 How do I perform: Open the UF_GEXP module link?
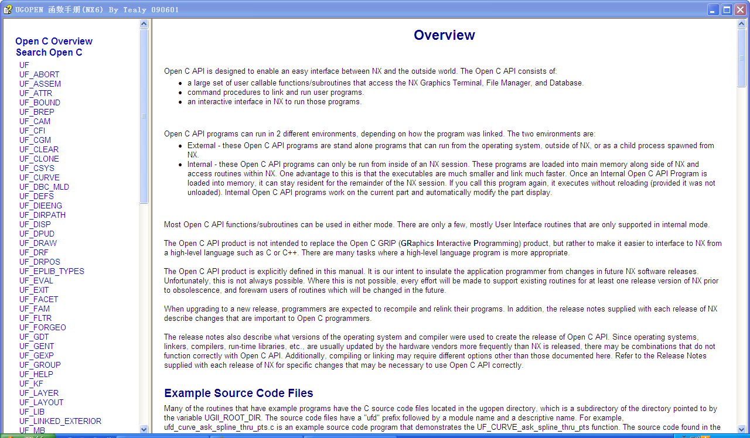pyautogui.click(x=36, y=355)
